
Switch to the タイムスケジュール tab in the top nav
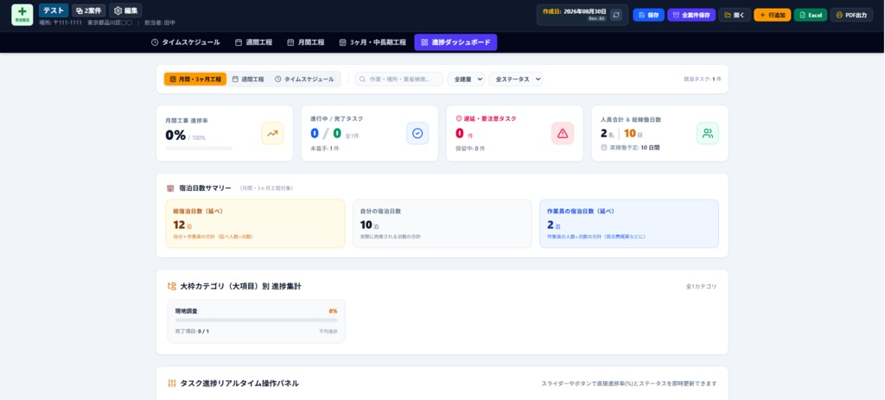tap(186, 42)
